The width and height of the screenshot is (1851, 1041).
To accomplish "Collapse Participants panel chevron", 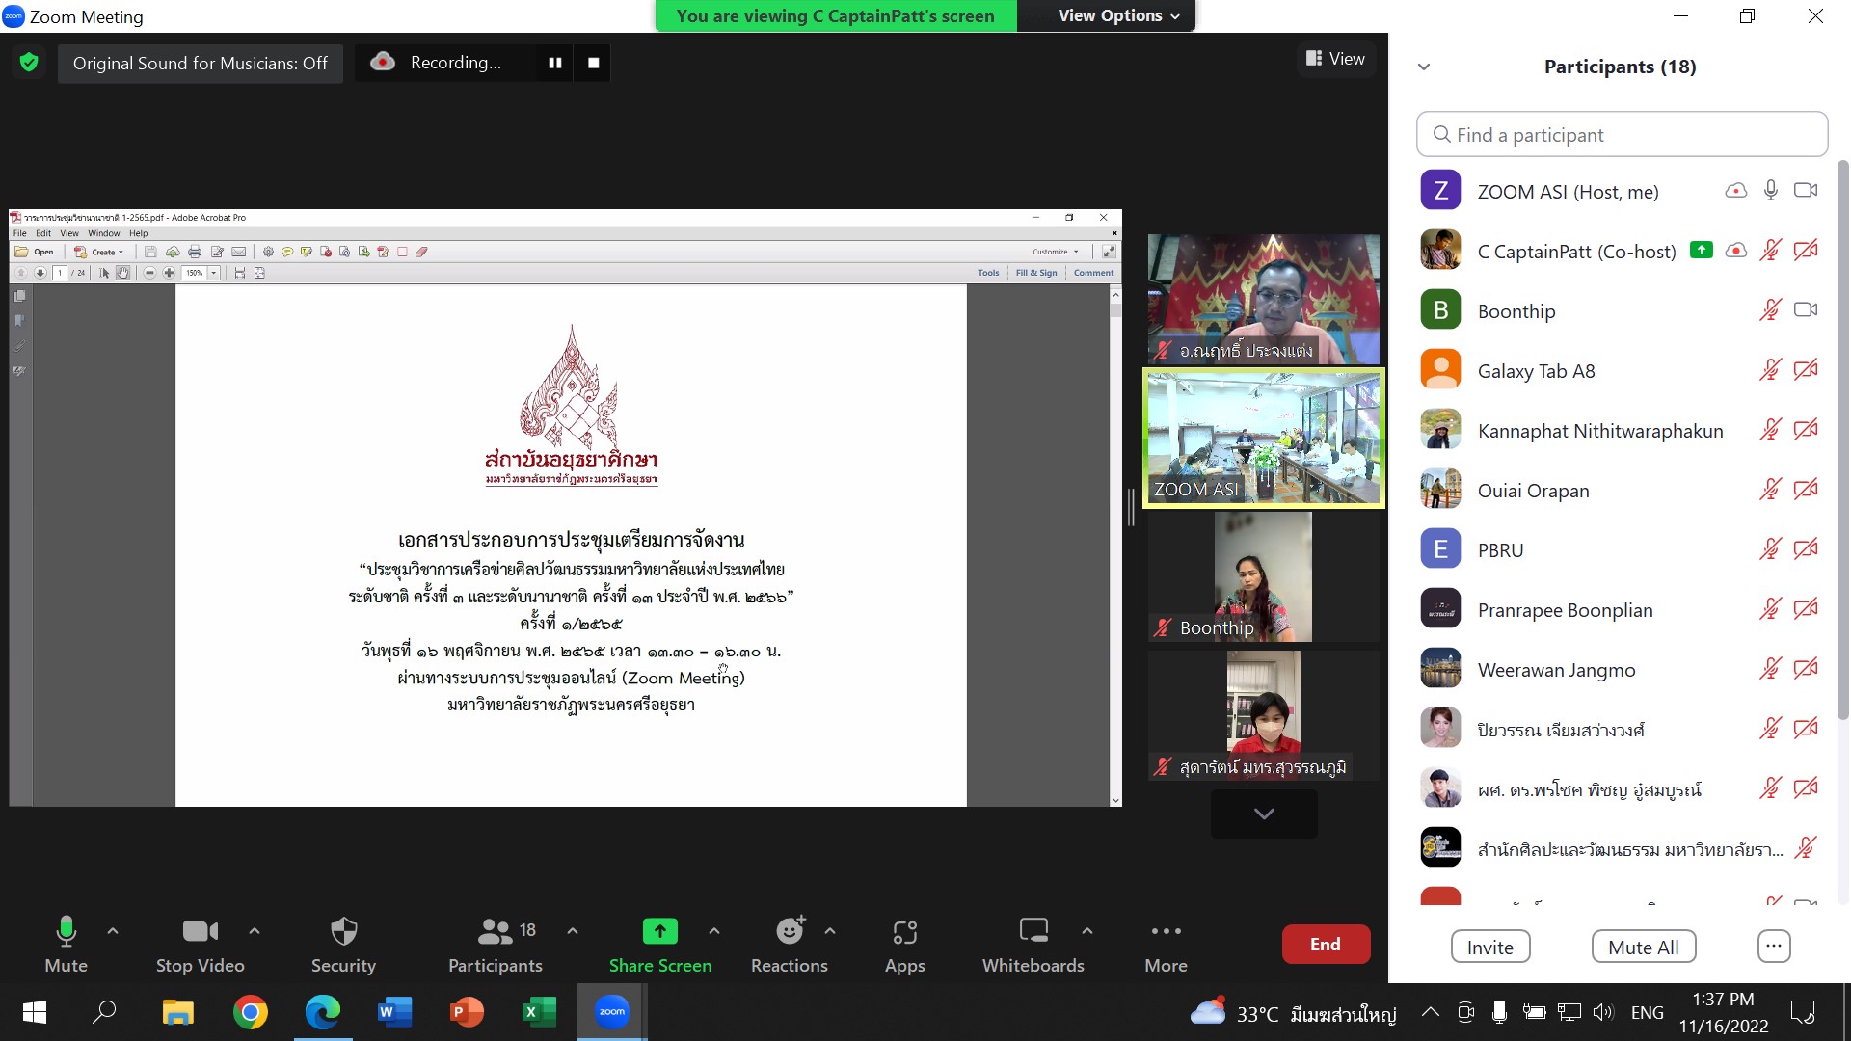I will click(x=1424, y=67).
